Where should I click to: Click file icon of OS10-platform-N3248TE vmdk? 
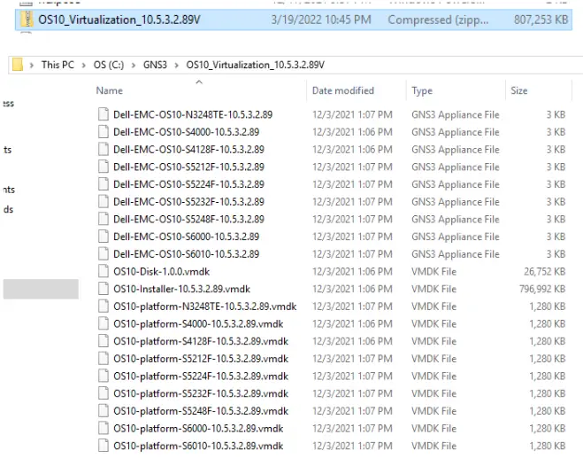(x=104, y=307)
